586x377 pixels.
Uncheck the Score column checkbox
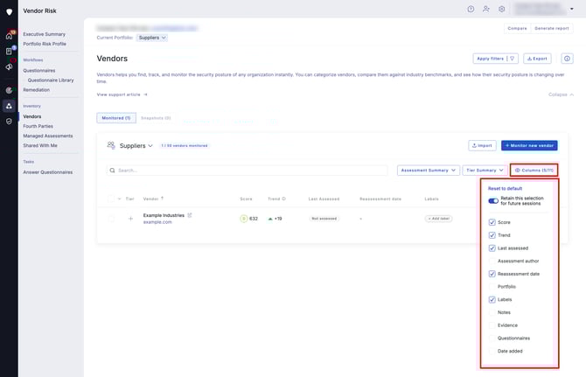point(492,222)
